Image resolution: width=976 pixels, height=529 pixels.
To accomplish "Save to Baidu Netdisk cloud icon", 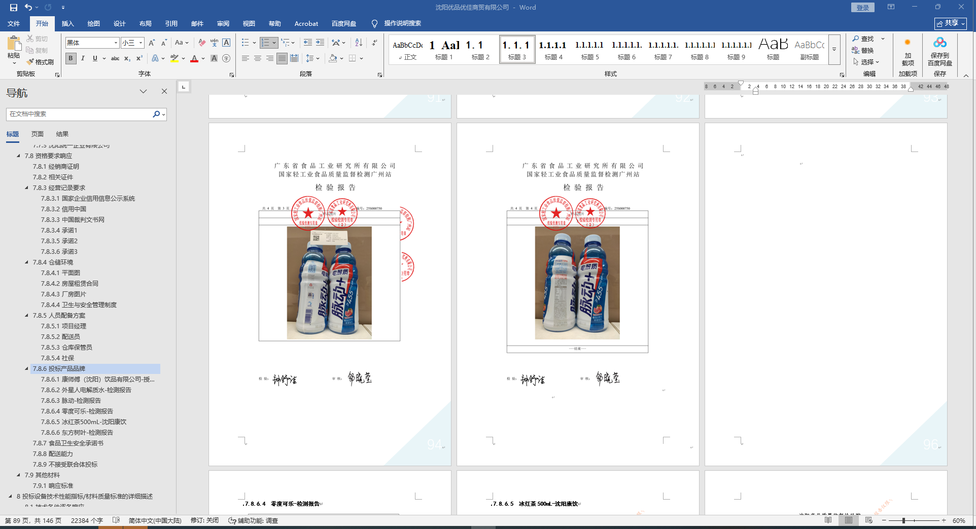I will point(940,52).
